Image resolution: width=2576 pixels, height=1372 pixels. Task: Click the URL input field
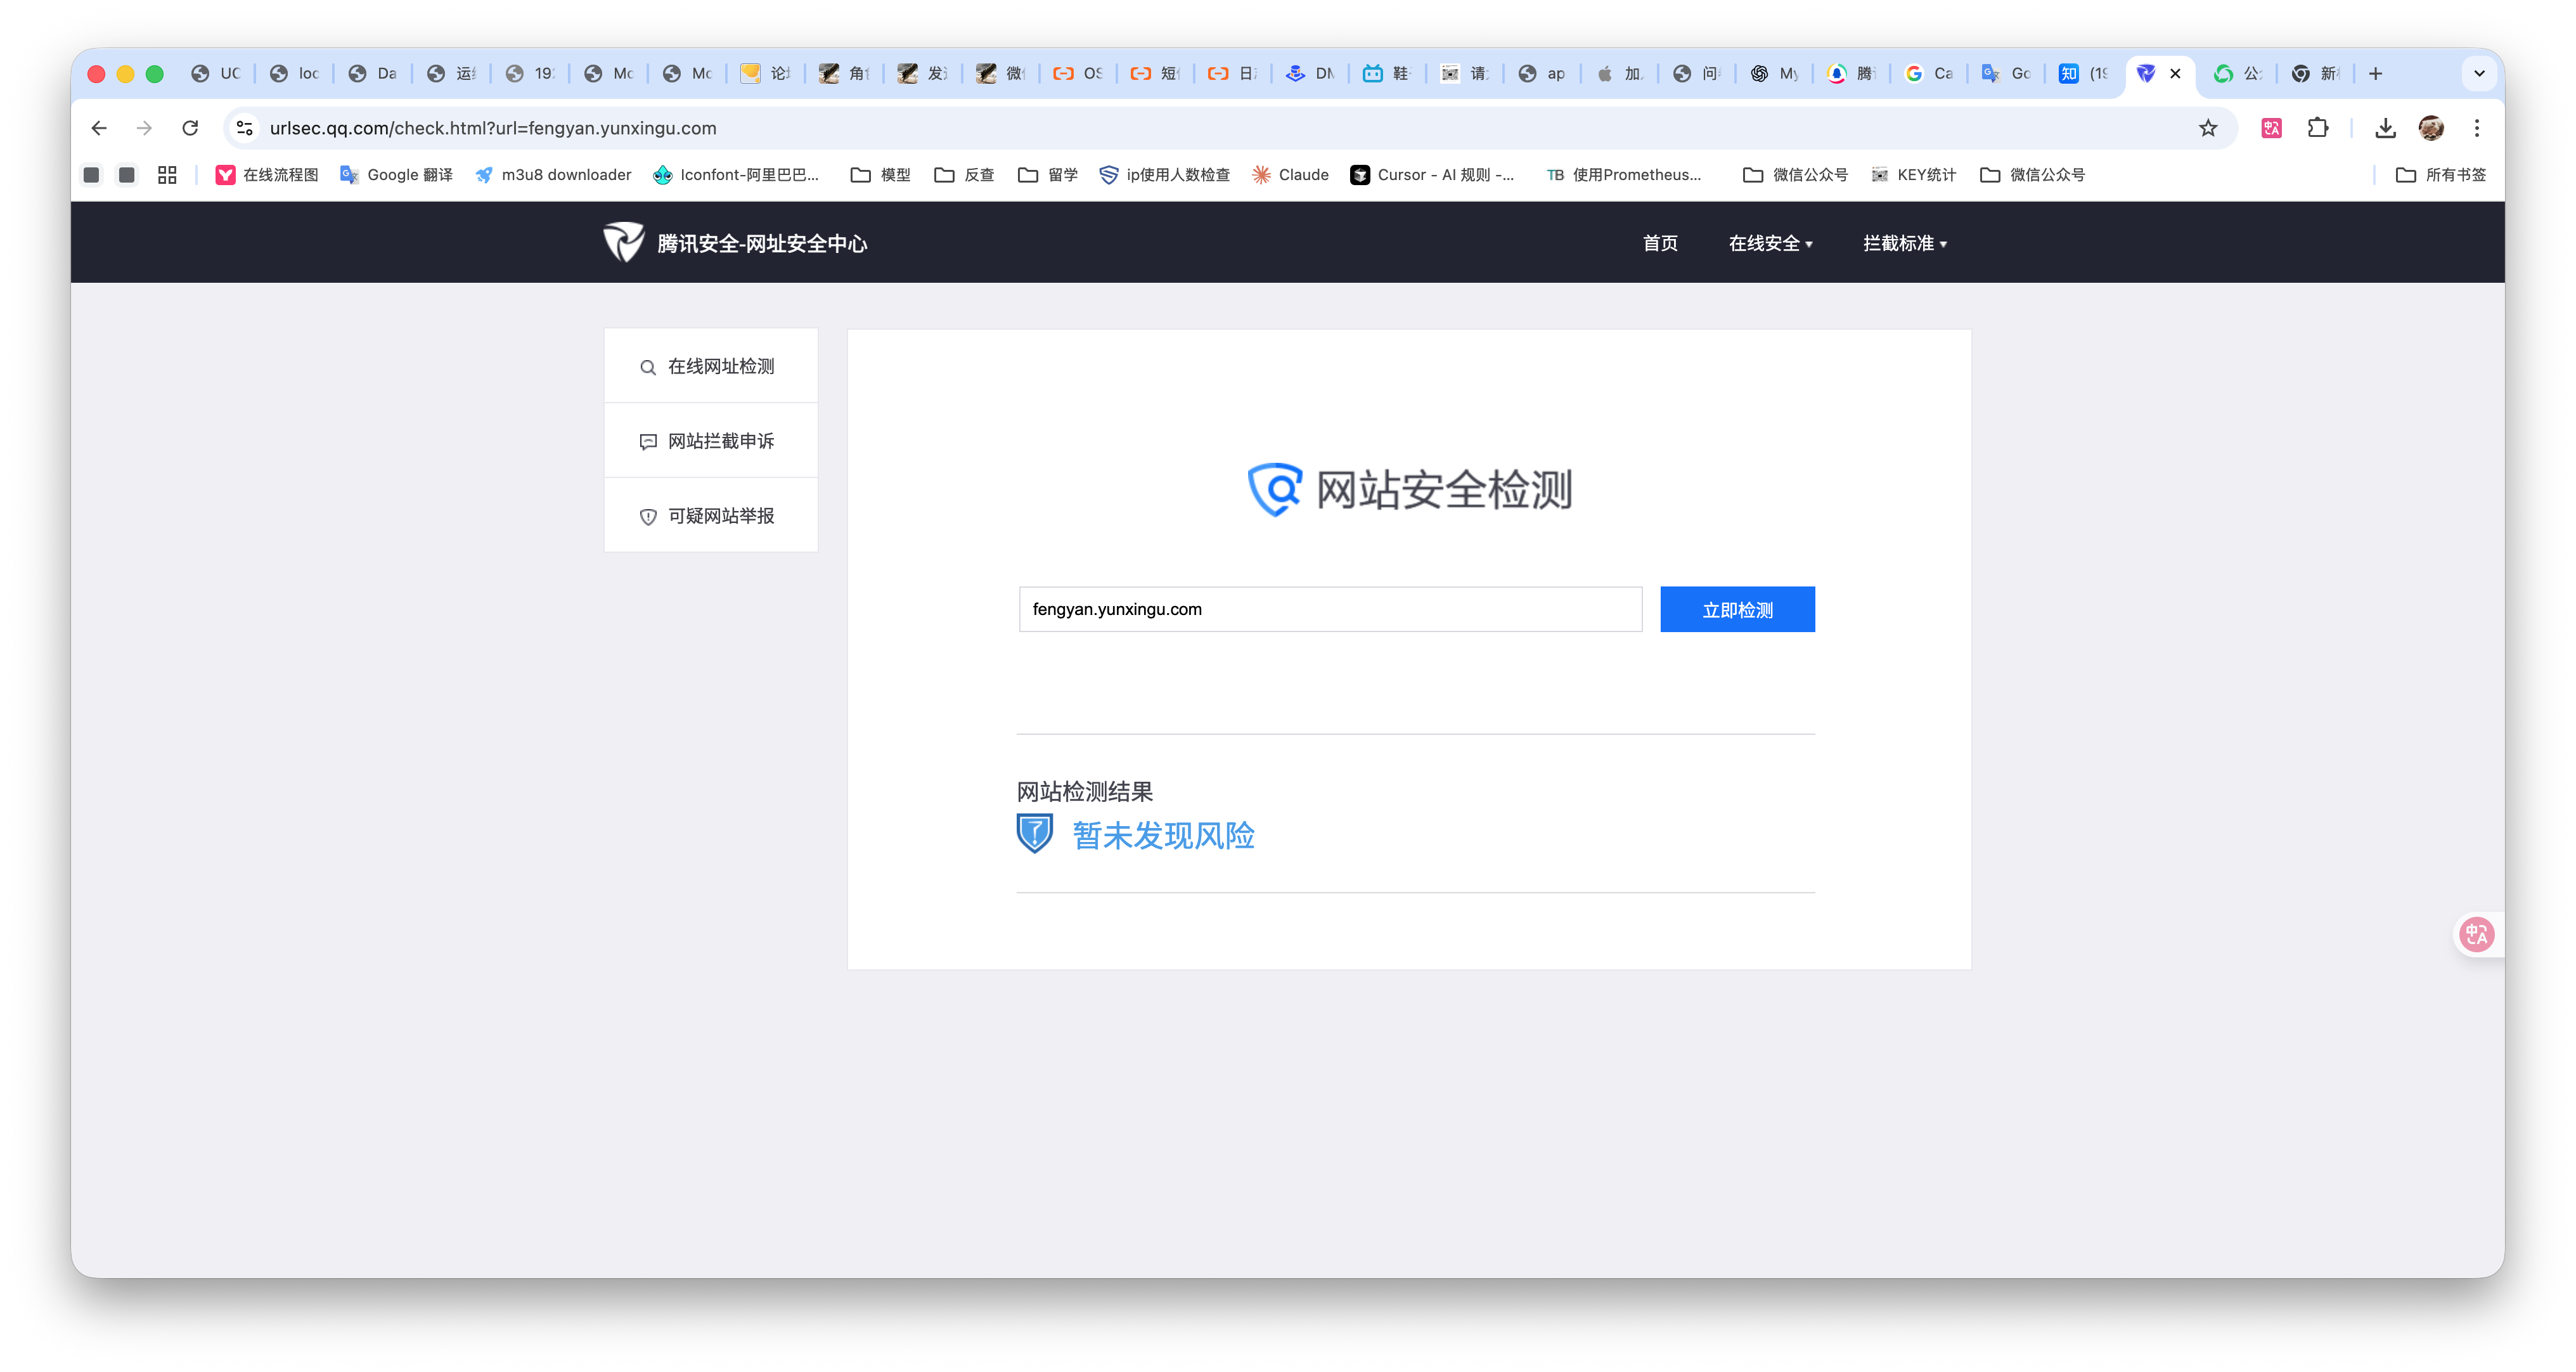[x=1330, y=609]
